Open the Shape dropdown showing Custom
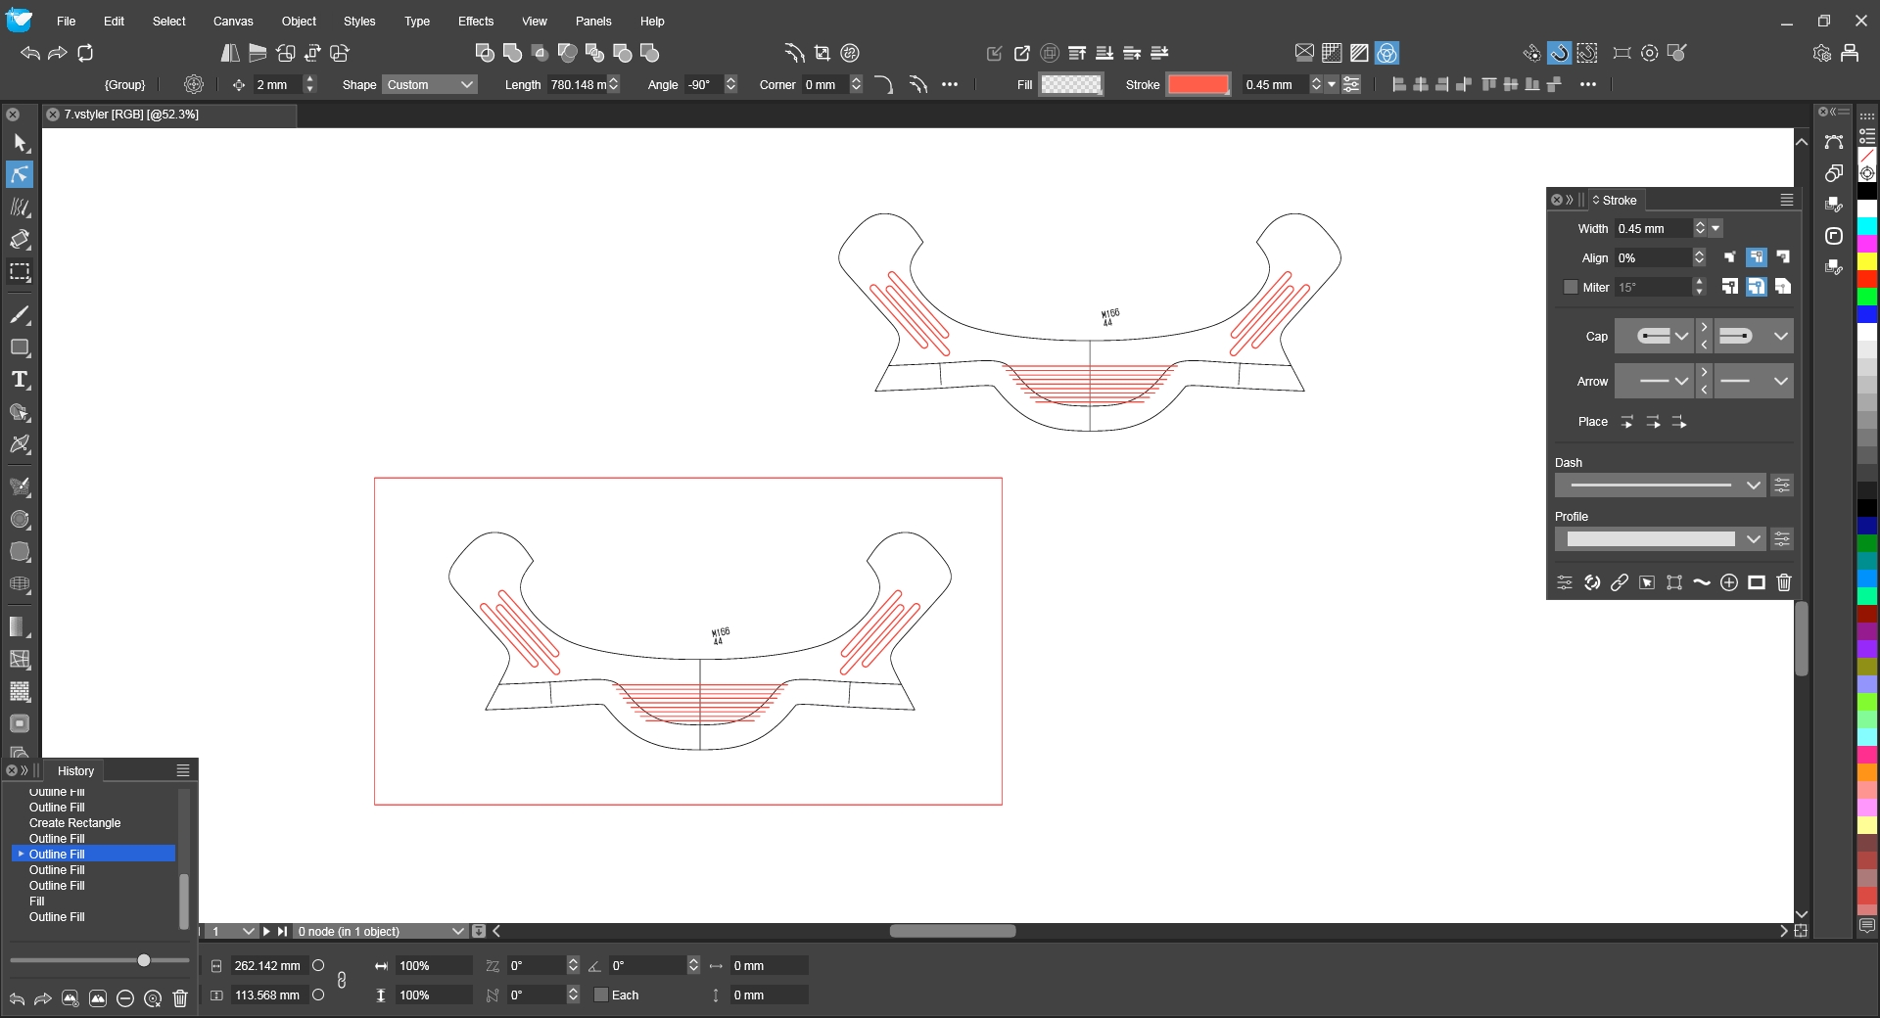1880x1018 pixels. pos(429,84)
